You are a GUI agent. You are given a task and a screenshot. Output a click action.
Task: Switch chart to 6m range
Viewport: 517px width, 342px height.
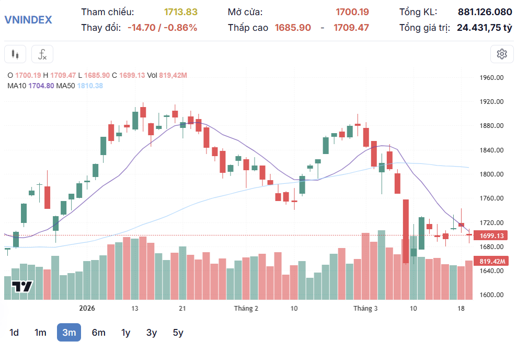pos(98,333)
